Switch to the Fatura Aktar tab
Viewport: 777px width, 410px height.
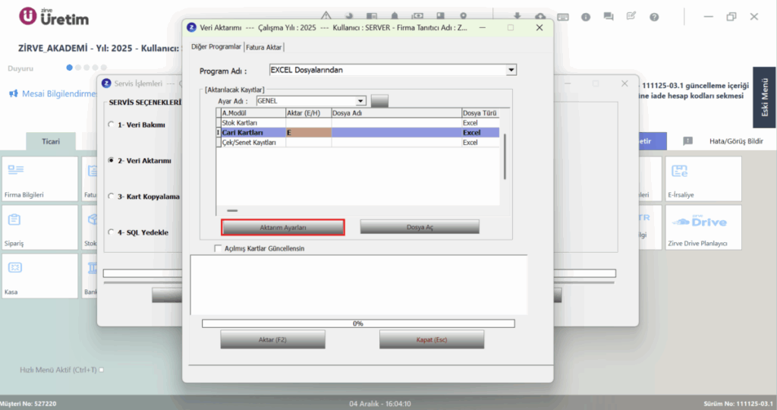tap(263, 47)
